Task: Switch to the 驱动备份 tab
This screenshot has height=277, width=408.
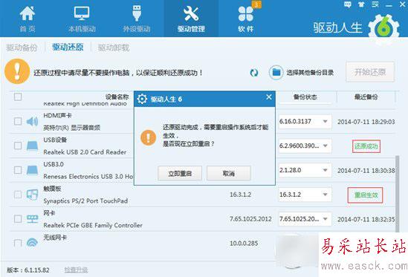Action: 22,48
